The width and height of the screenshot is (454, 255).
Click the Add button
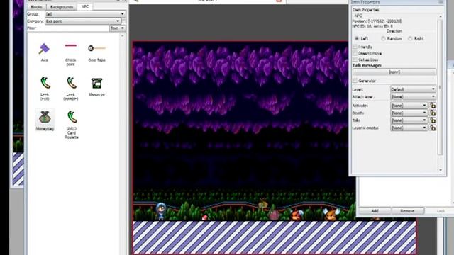(375, 211)
